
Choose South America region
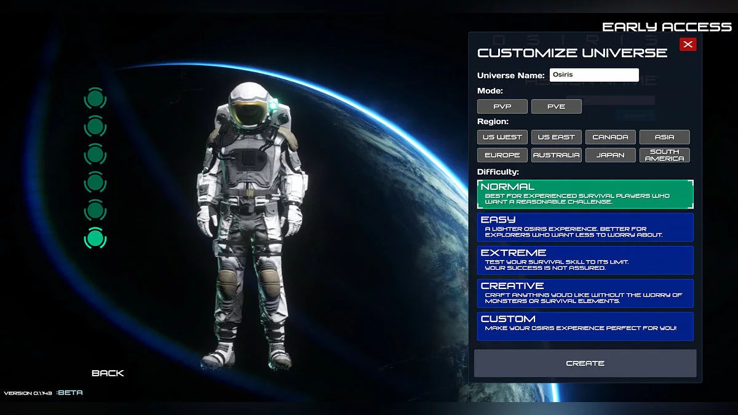[665, 156]
